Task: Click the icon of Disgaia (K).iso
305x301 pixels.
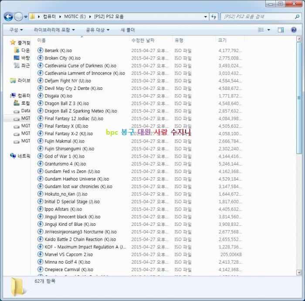Action: tap(40, 96)
